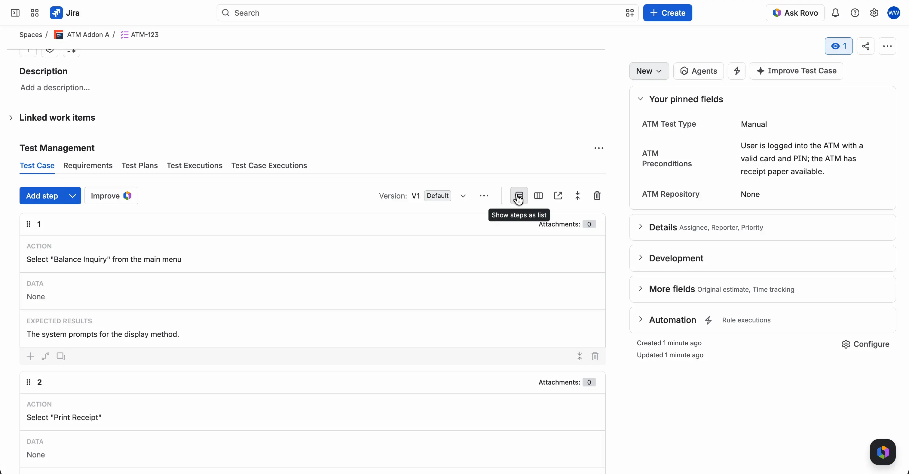Switch to Test Plans tab
The height and width of the screenshot is (474, 909).
click(x=139, y=165)
